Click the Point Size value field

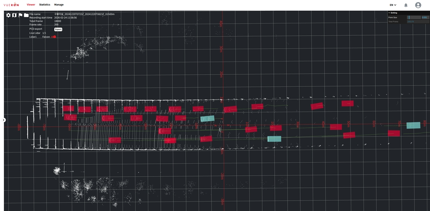coord(424,17)
